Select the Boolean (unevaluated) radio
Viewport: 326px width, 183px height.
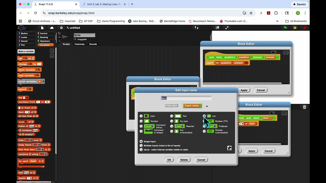[204, 131]
